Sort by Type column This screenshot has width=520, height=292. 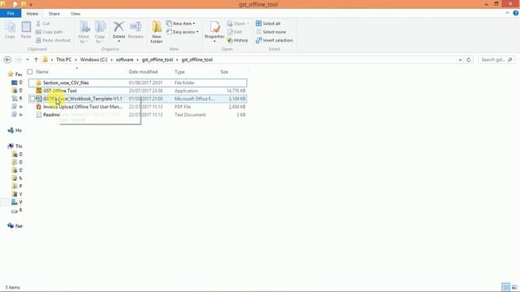click(180, 72)
